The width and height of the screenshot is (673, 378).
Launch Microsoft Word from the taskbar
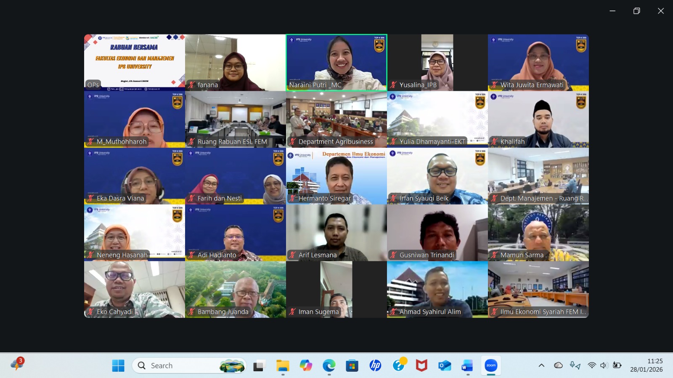click(467, 365)
